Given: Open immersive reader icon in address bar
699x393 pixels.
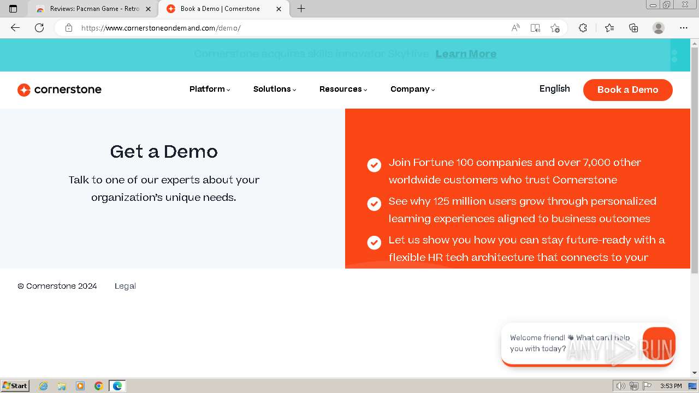Looking at the screenshot, I should click(535, 28).
